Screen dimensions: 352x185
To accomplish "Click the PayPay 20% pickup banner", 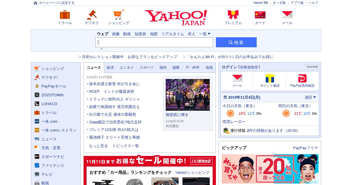I will [x=270, y=169].
